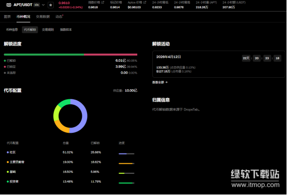
Task: Click the 主要贡献者 row label
Action: point(17,162)
